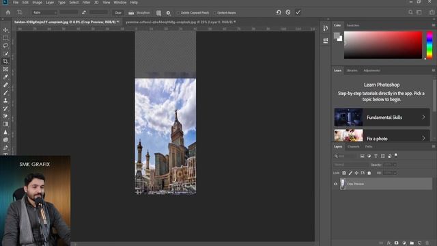Screen dimensions: 437x246
Task: Toggle lock transparent pixels
Action: [x=344, y=173]
